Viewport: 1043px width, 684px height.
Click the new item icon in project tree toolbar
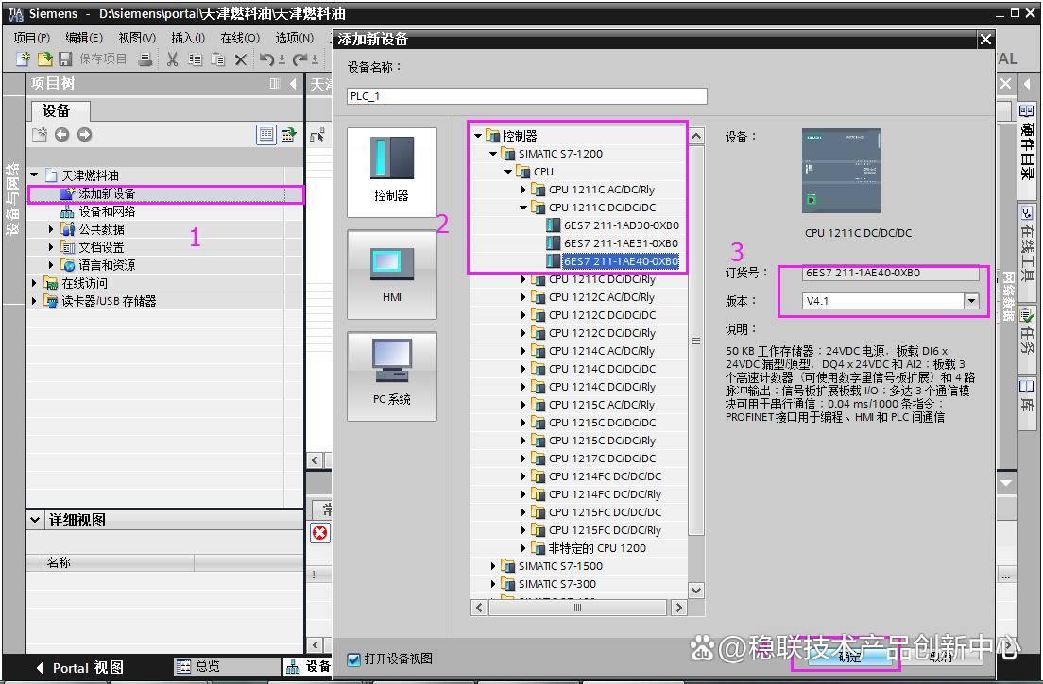click(40, 135)
